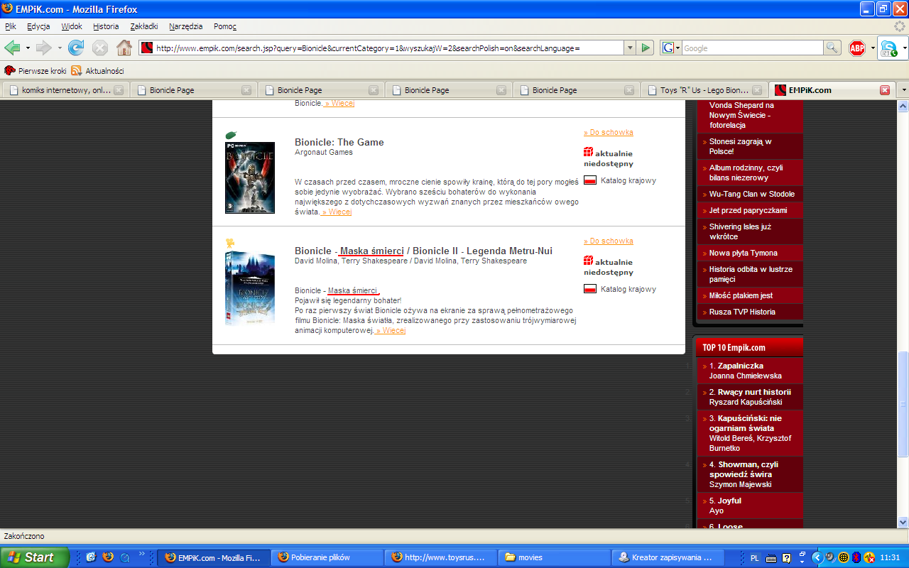
Task: Open the Pomoc menu
Action: [224, 26]
